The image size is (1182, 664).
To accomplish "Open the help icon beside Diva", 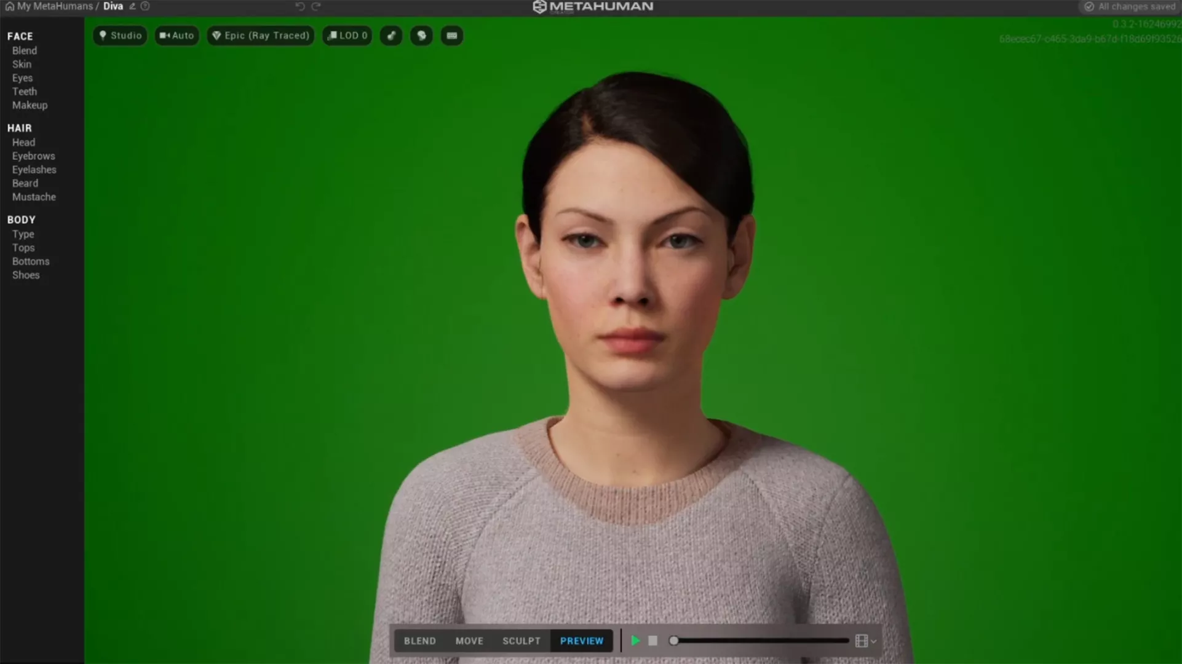I will tap(145, 6).
